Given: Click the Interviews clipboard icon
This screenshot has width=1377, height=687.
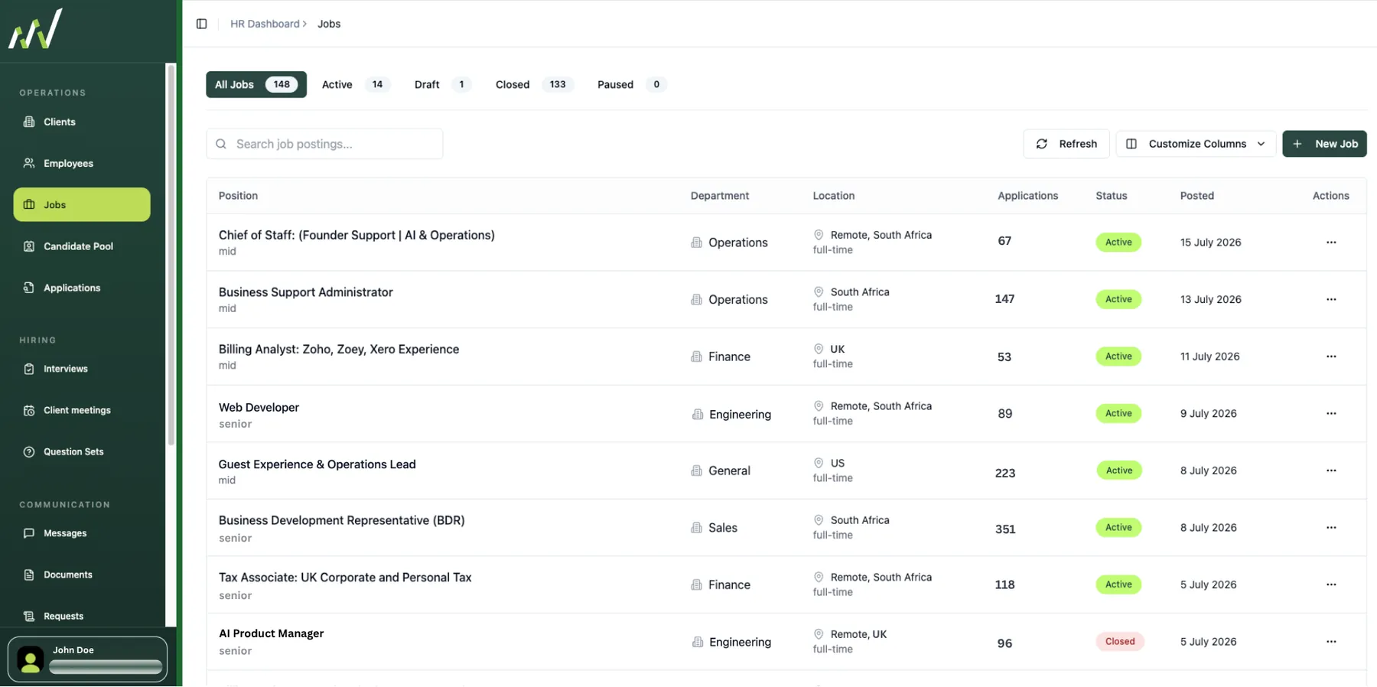Looking at the screenshot, I should pos(29,369).
